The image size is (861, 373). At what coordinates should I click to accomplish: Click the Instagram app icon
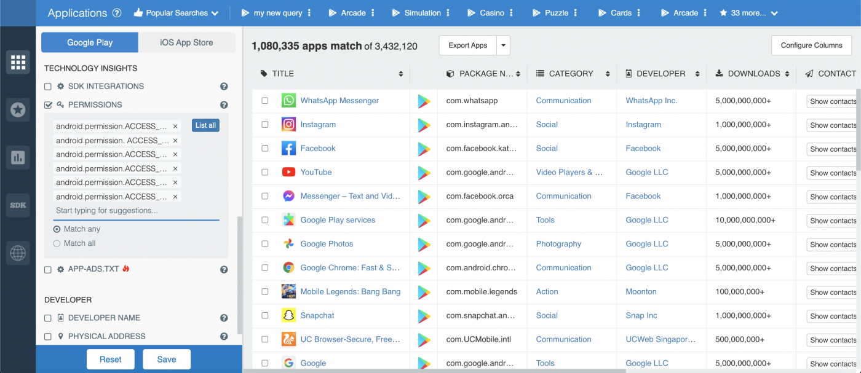288,124
